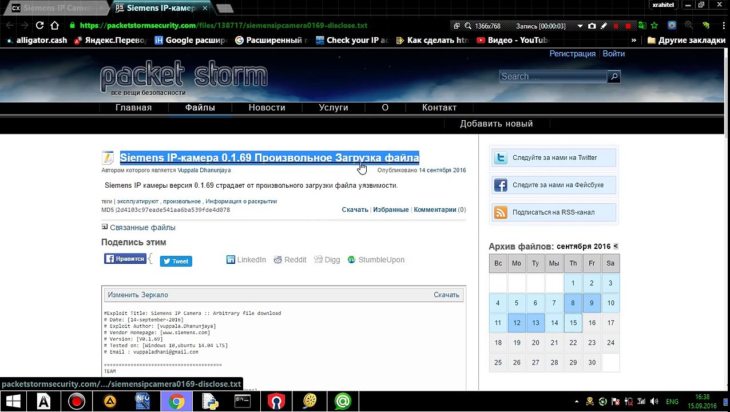
Task: Click the Войти login link
Action: click(614, 53)
